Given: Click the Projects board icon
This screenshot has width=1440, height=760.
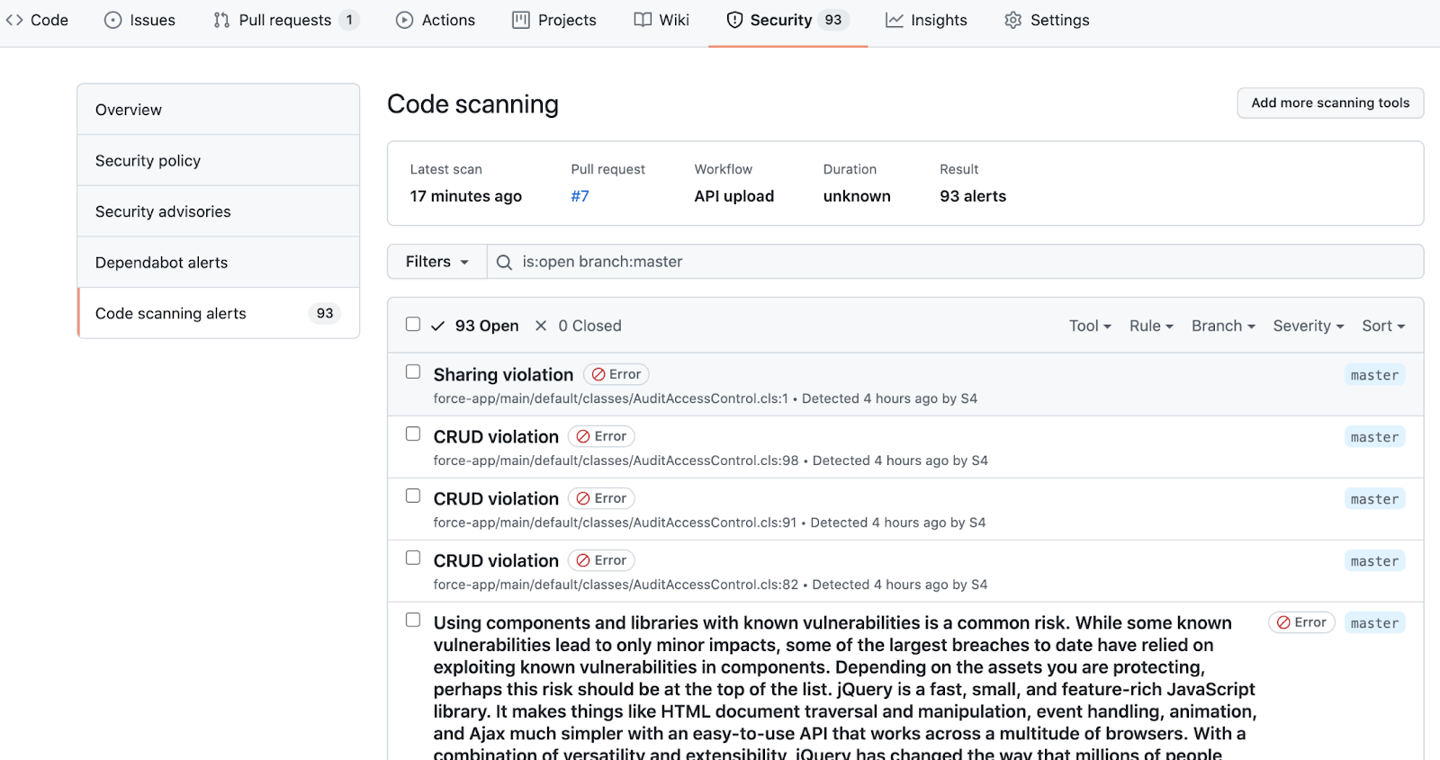Looking at the screenshot, I should click(x=521, y=20).
